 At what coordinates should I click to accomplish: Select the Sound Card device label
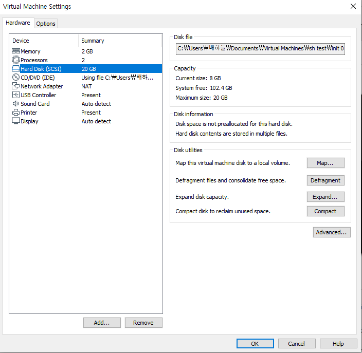(35, 104)
